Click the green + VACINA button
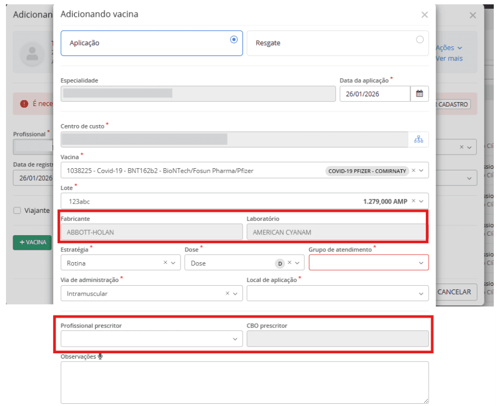 [32, 242]
